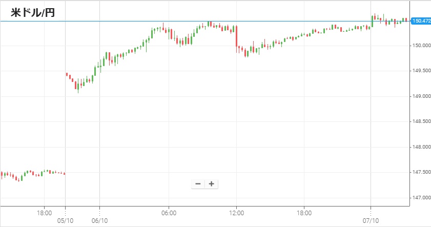Click the 148.500 price axis label
The height and width of the screenshot is (227, 431).
click(420, 122)
